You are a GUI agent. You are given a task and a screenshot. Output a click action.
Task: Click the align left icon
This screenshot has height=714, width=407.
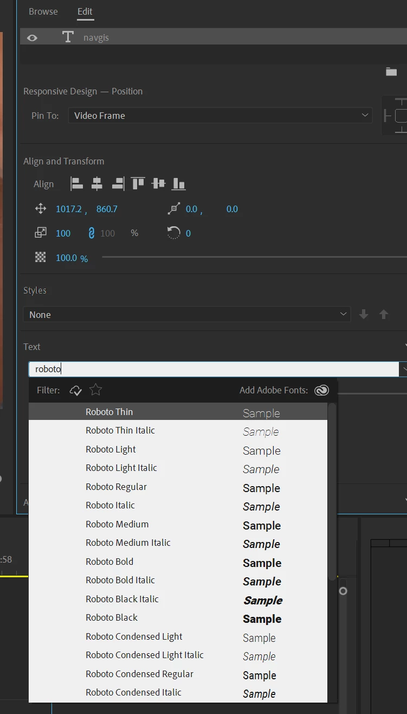[77, 184]
